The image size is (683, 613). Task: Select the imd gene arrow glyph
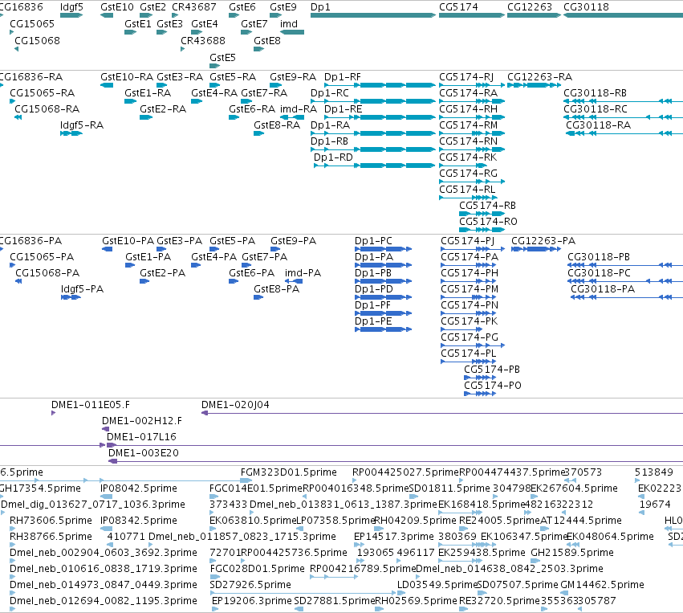click(x=292, y=32)
